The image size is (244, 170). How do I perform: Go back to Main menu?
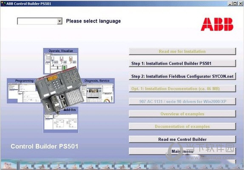coord(182,151)
